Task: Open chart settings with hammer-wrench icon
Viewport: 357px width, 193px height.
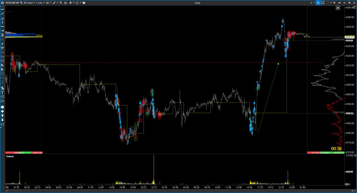Action: [x=334, y=3]
